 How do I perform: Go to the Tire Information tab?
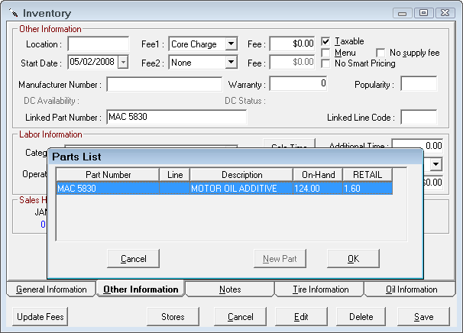pyautogui.click(x=320, y=289)
